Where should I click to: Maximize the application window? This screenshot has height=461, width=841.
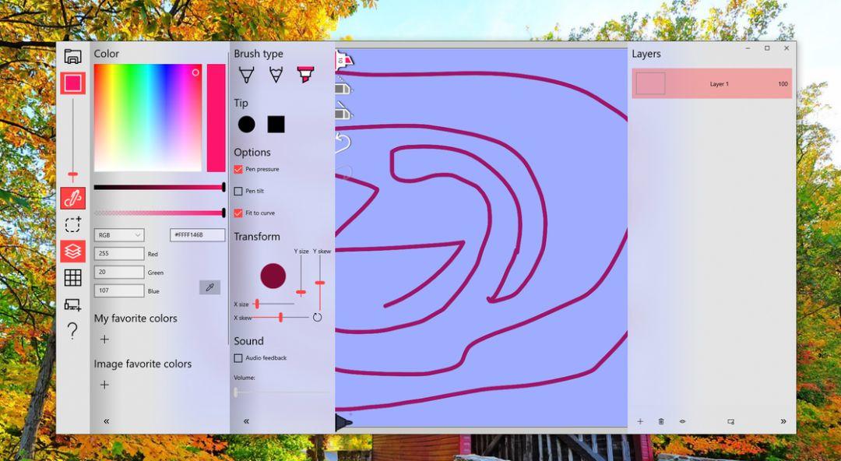click(x=767, y=48)
